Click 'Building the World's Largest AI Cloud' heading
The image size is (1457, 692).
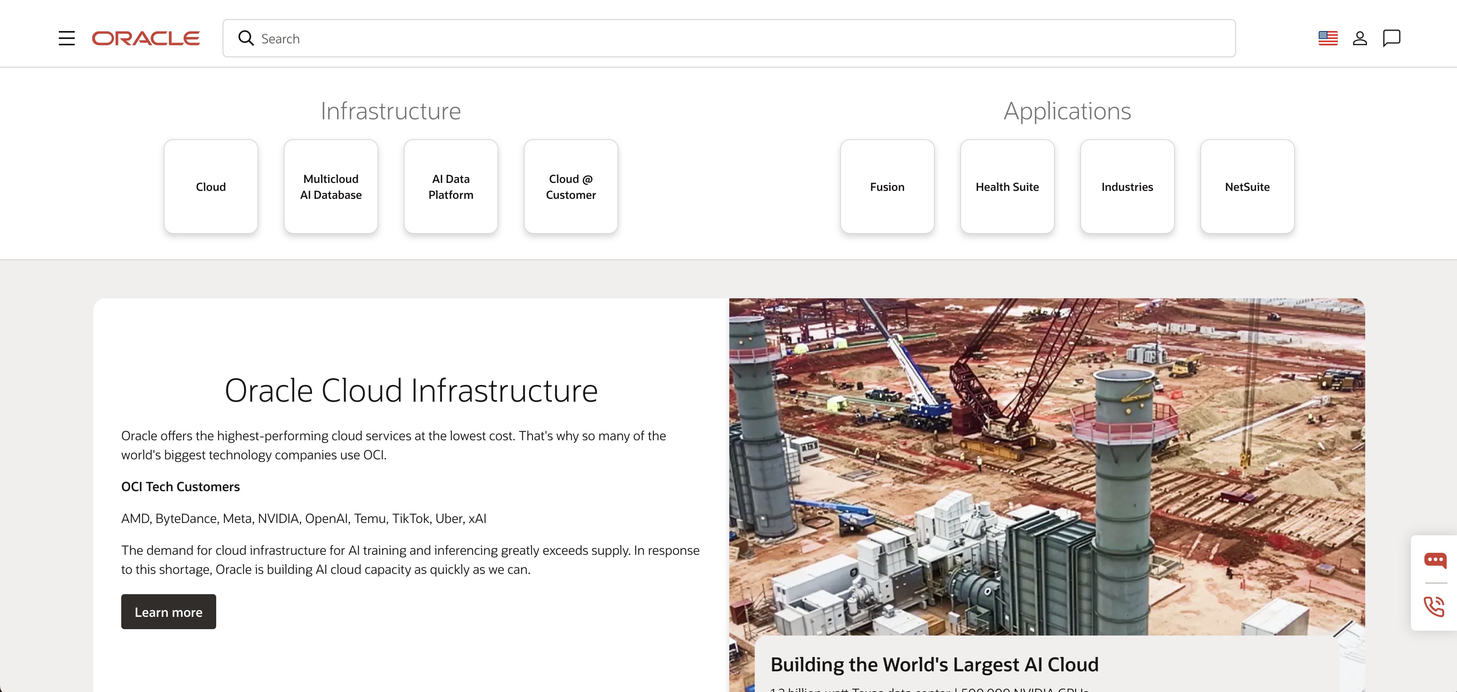pyautogui.click(x=934, y=664)
